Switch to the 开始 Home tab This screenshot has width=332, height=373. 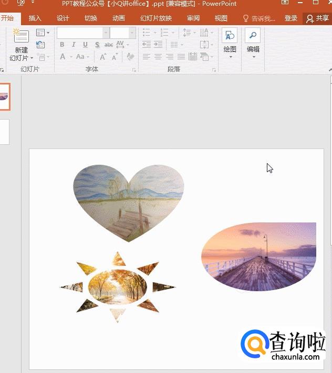[x=8, y=18]
